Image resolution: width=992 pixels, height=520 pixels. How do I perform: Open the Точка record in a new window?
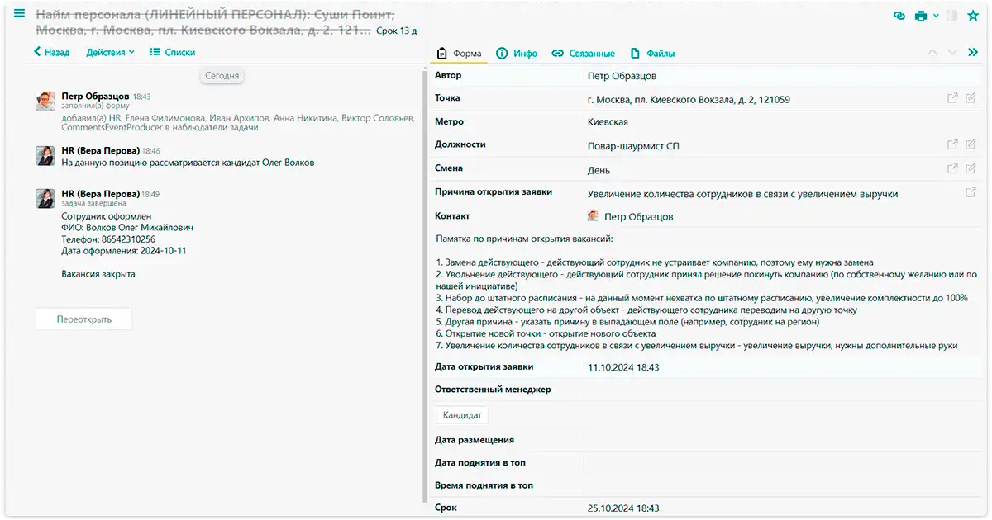pos(952,98)
